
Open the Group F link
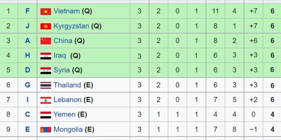28,11
